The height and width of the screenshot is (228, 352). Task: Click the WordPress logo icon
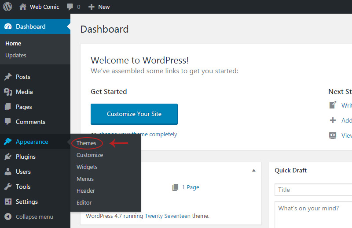coord(7,7)
